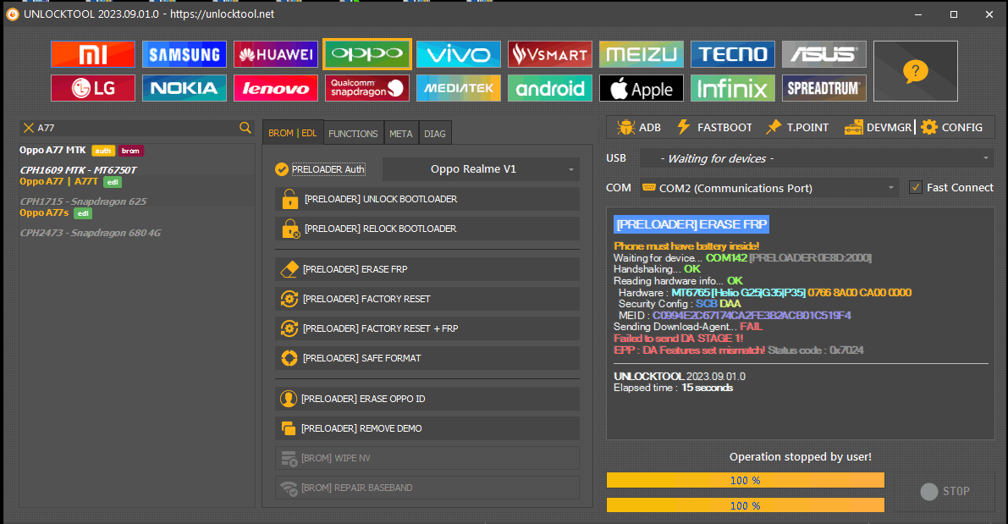
Task: Open the help question mark panel
Action: (x=916, y=71)
